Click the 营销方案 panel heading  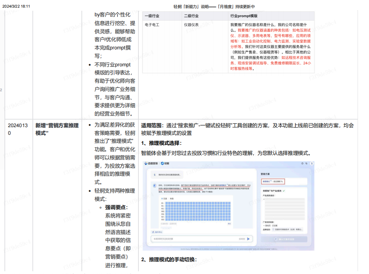(x=265, y=174)
